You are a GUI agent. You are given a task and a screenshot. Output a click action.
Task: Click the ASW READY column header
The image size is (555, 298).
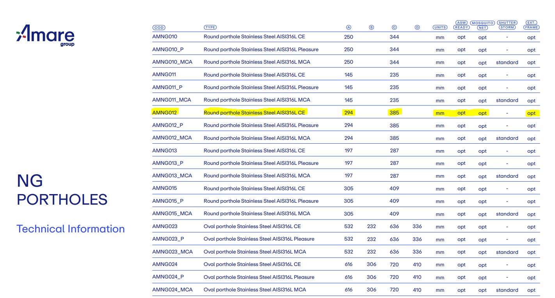tap(461, 25)
